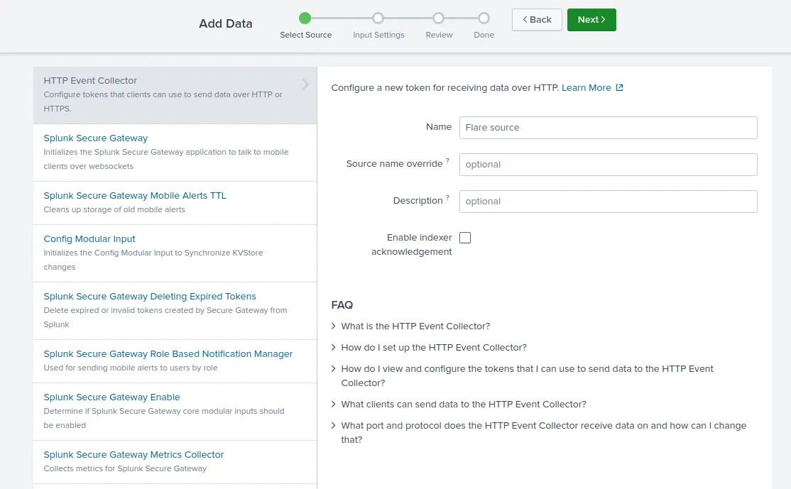Click the Done step circle

click(484, 18)
